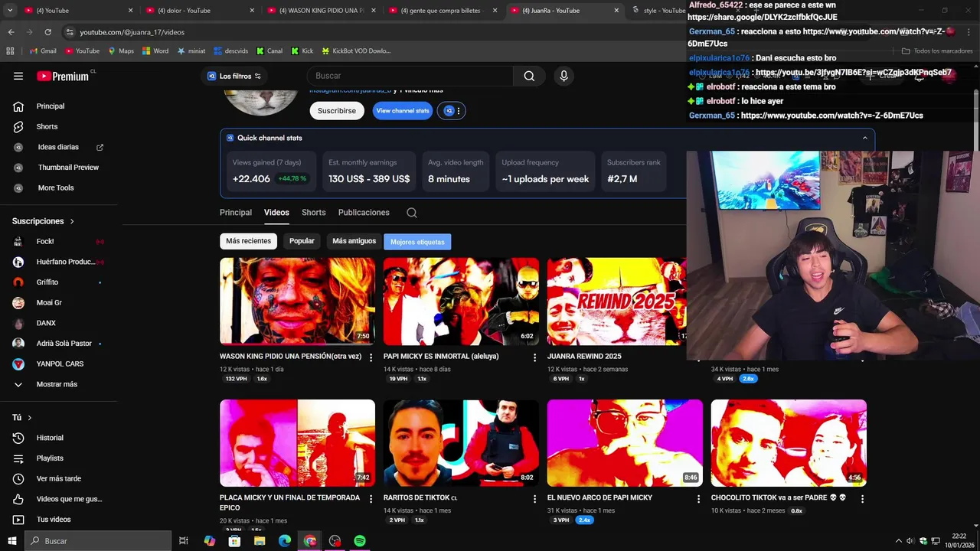Open the browser tab search dropdown
Viewport: 980px width, 551px height.
(x=9, y=11)
